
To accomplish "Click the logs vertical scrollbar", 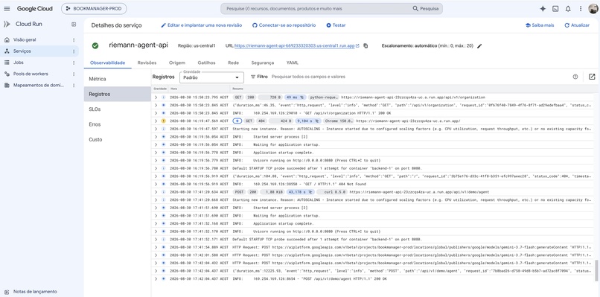I will 596,270.
